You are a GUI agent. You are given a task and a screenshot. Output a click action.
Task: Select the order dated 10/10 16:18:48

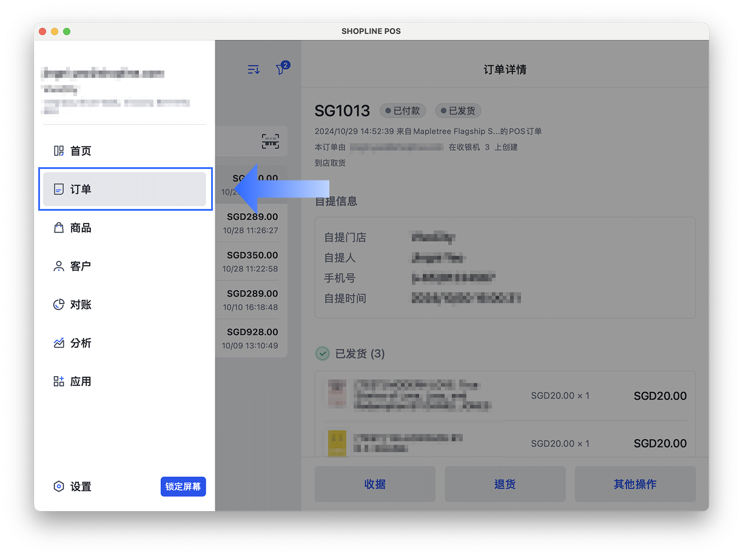(x=251, y=300)
